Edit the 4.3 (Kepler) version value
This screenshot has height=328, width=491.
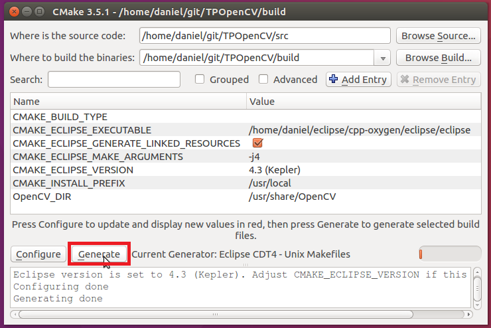pyautogui.click(x=275, y=170)
